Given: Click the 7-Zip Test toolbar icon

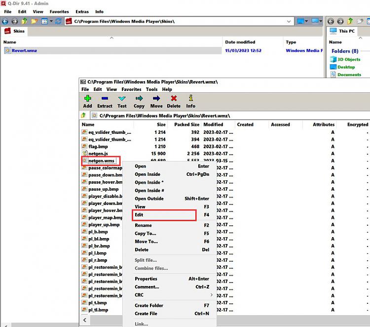Looking at the screenshot, I should tap(122, 98).
